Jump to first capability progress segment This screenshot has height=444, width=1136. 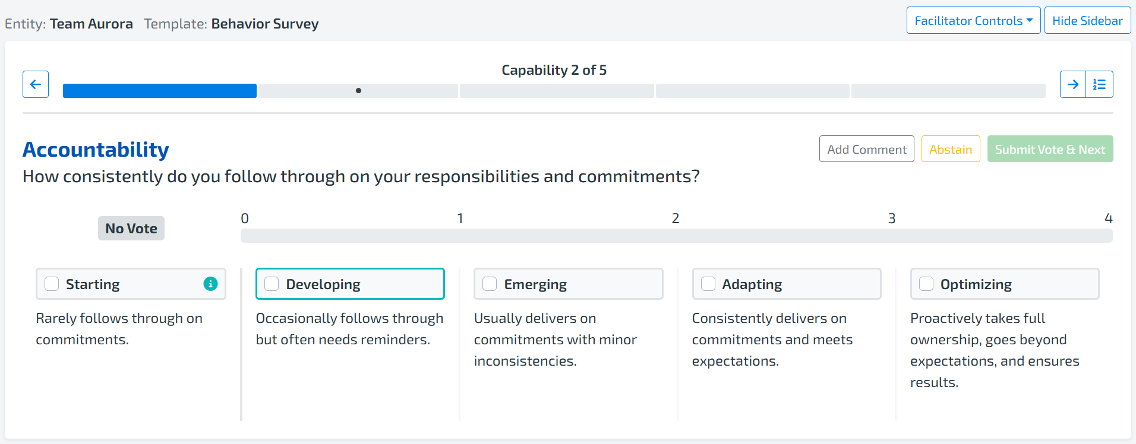coord(160,91)
